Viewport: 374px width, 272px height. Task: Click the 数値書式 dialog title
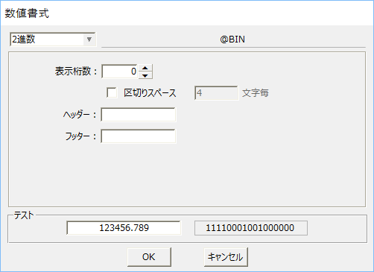[x=27, y=13]
